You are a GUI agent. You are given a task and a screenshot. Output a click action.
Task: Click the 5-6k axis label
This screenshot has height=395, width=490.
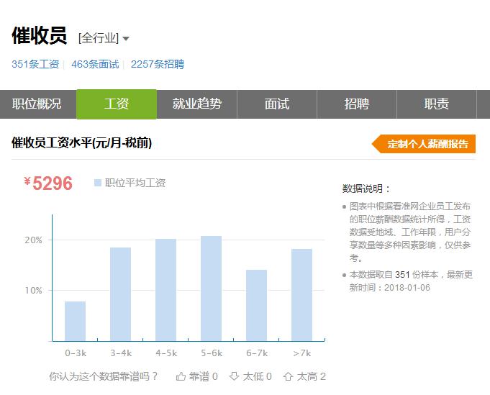coord(212,353)
